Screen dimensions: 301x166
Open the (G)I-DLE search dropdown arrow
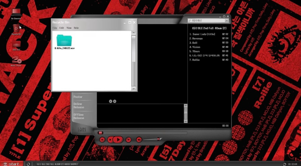click(x=227, y=20)
